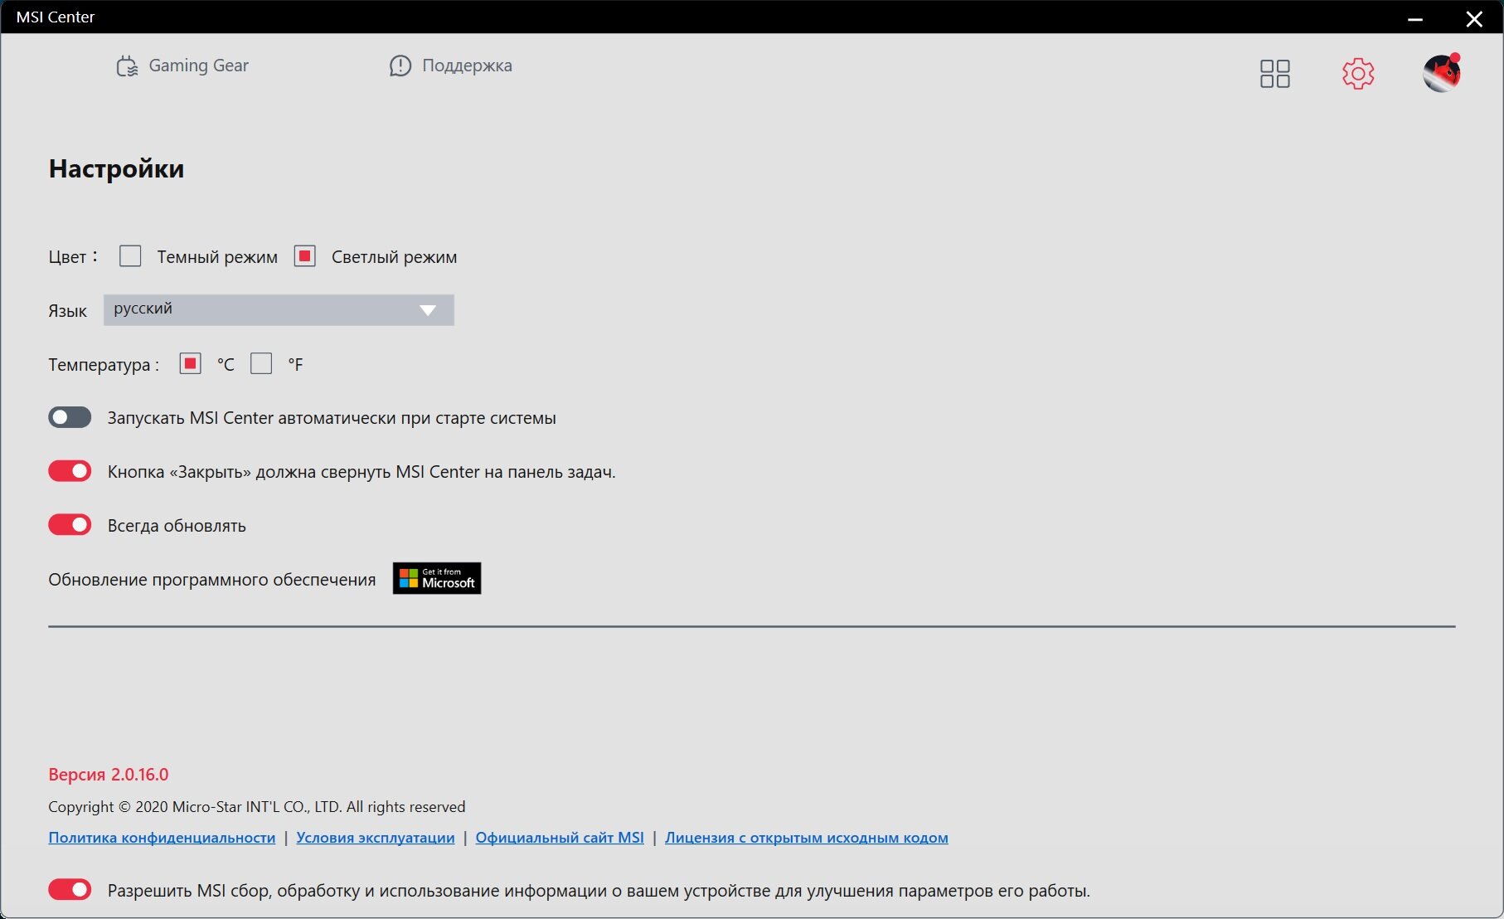Toggle autostart MSI Center on system startup
Image resolution: width=1504 pixels, height=919 pixels.
coord(70,417)
